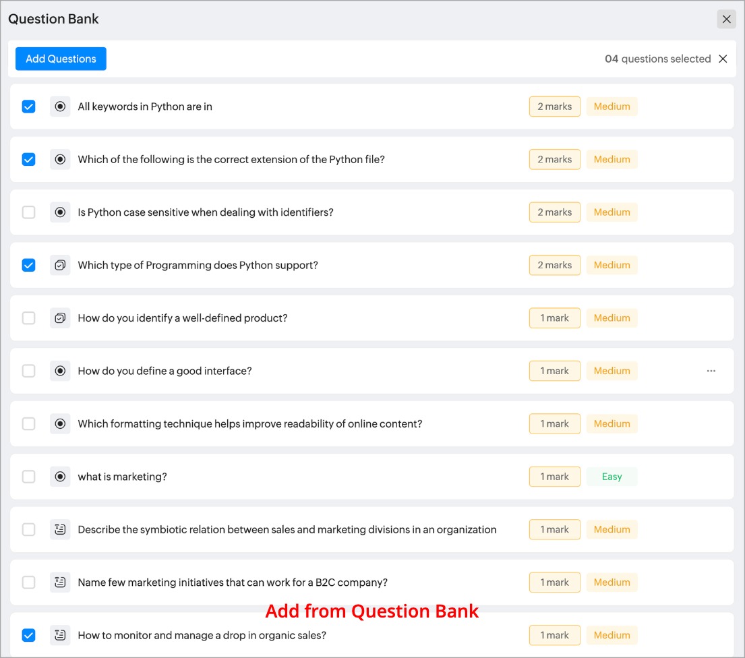The height and width of the screenshot is (658, 745).
Task: Close the Question Bank dialog
Action: [726, 19]
